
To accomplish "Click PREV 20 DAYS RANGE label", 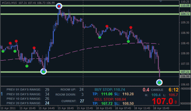I will pos(24,103).
